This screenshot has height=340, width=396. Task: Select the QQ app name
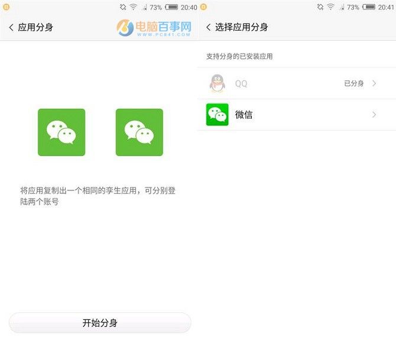coord(241,83)
